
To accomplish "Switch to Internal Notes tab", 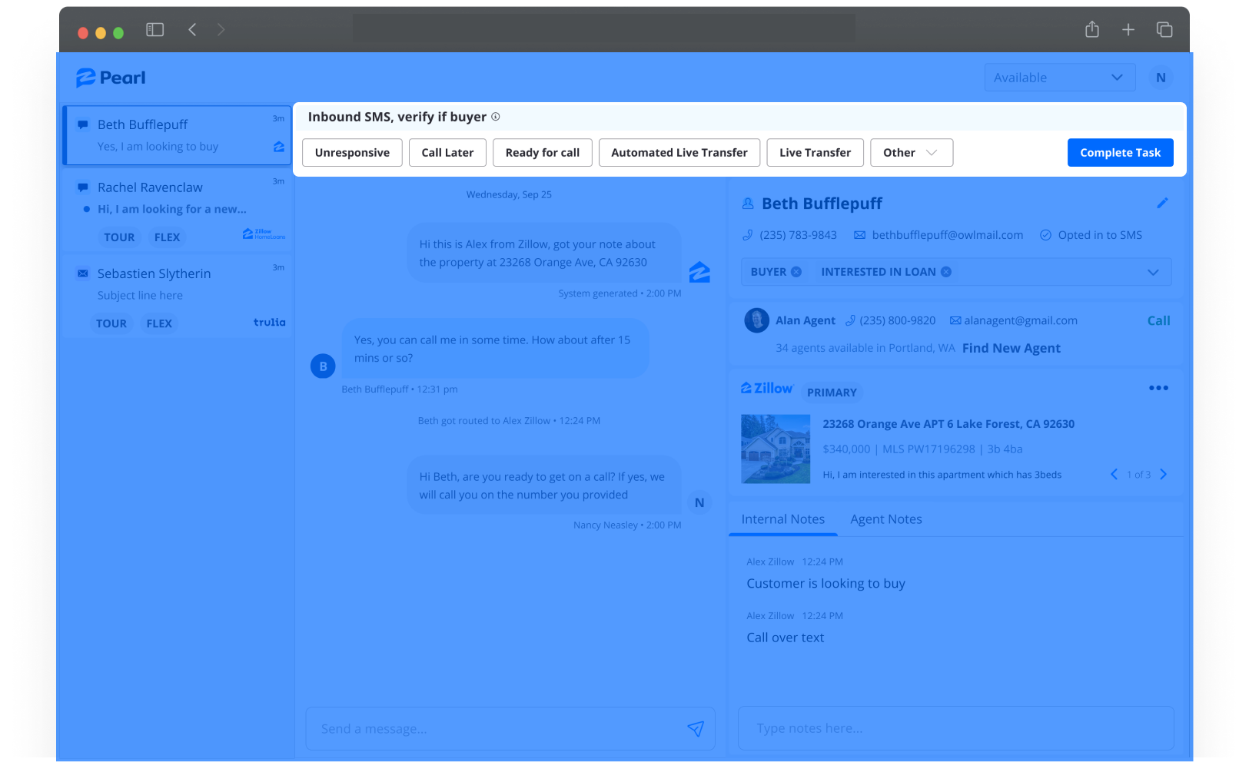I will [x=782, y=519].
